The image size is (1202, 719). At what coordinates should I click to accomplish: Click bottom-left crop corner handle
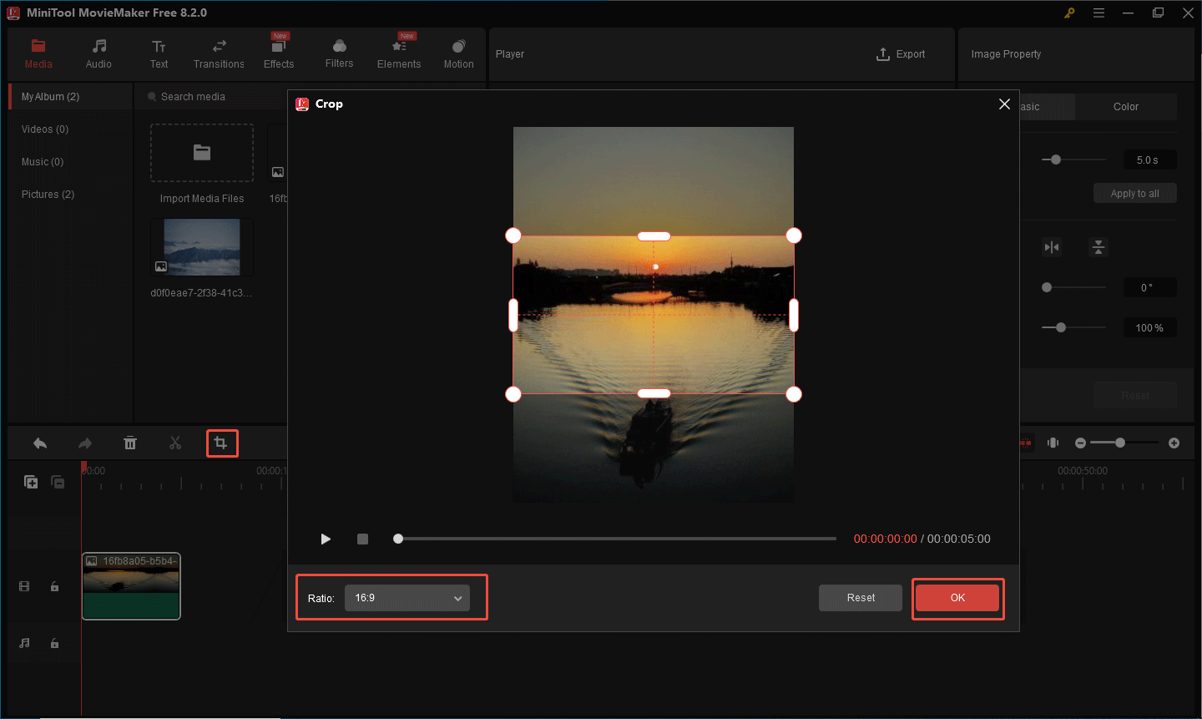pos(513,394)
